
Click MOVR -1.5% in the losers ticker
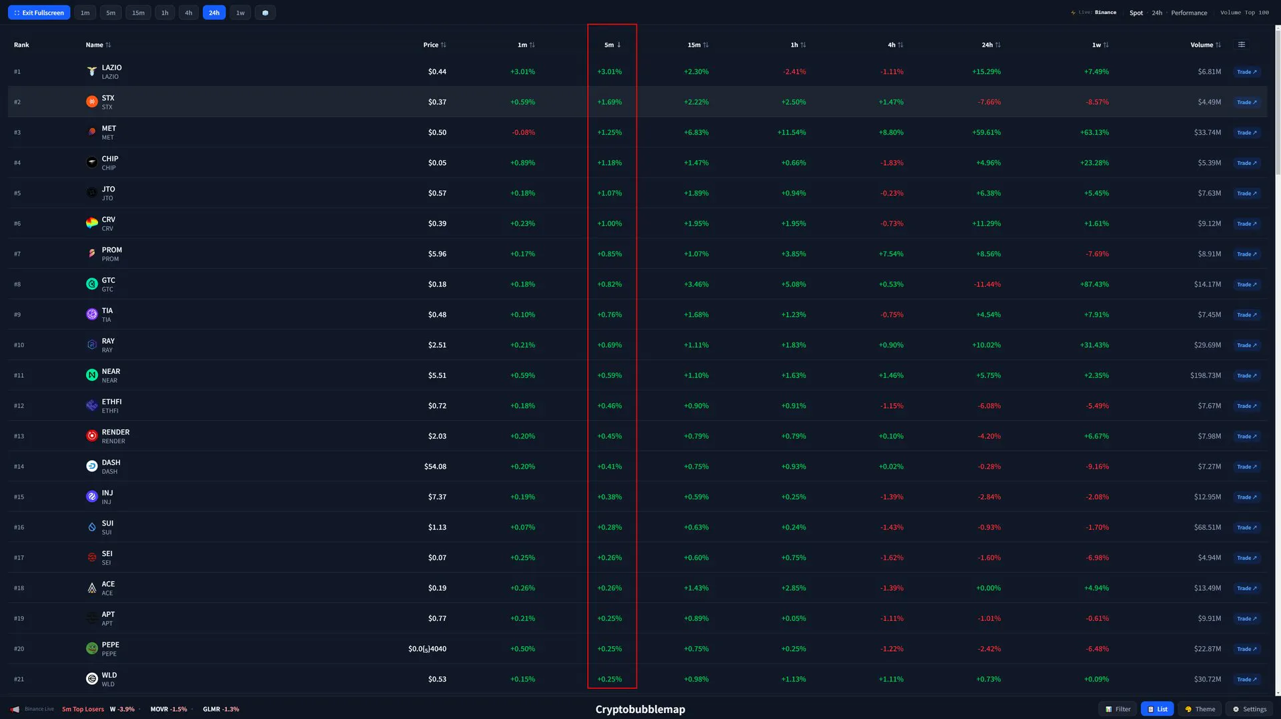pos(169,709)
